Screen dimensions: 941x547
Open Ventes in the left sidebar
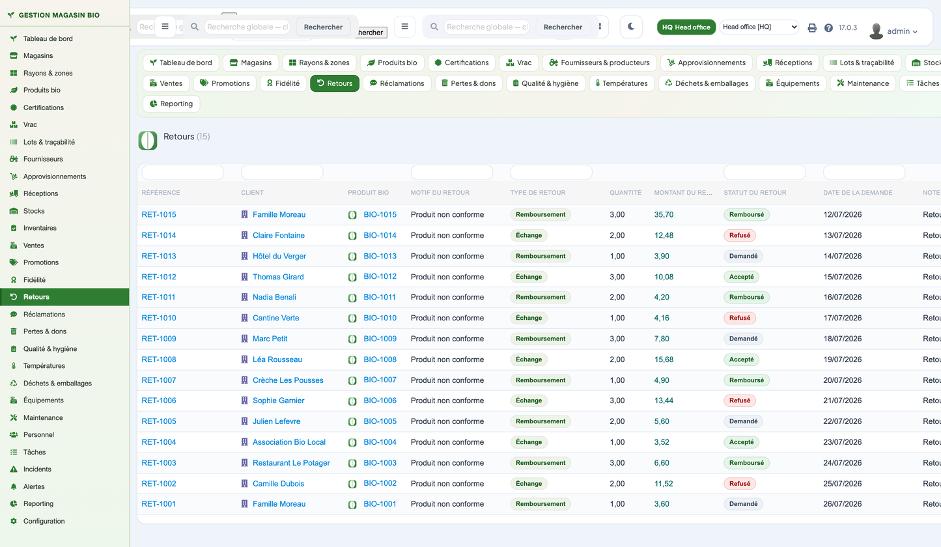coord(64,245)
